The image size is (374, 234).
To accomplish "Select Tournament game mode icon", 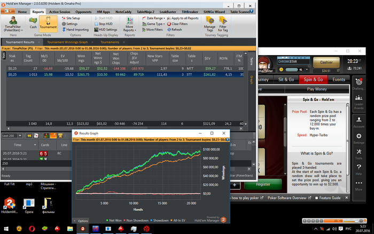I will pos(48,23).
